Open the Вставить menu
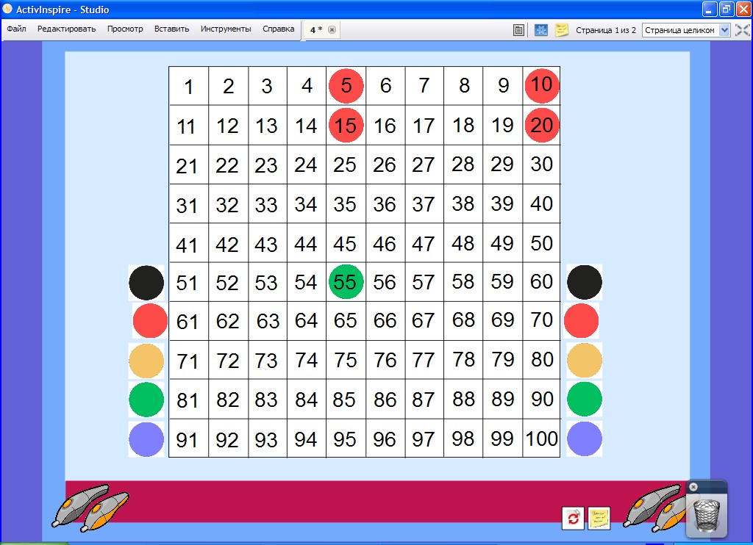753x545 pixels. pos(171,29)
